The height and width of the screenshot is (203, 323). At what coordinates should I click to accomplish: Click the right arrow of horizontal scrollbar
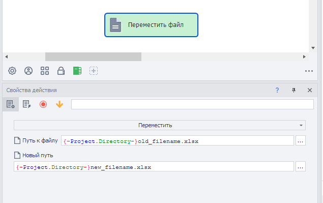coord(304,56)
